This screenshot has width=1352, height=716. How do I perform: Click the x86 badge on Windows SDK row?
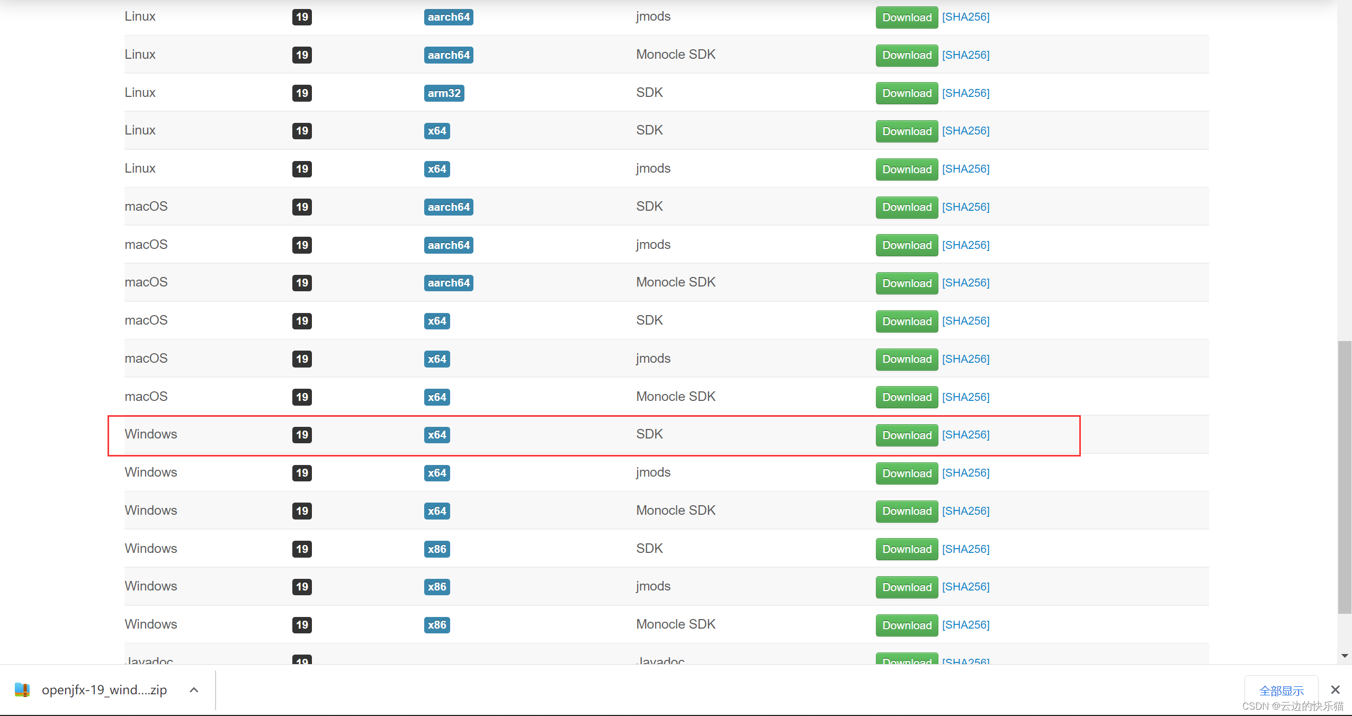point(437,549)
